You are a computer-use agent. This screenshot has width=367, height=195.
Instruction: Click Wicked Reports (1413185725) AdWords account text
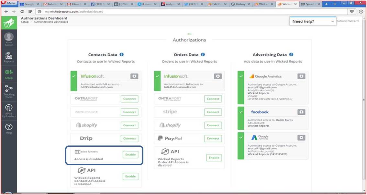point(267,154)
